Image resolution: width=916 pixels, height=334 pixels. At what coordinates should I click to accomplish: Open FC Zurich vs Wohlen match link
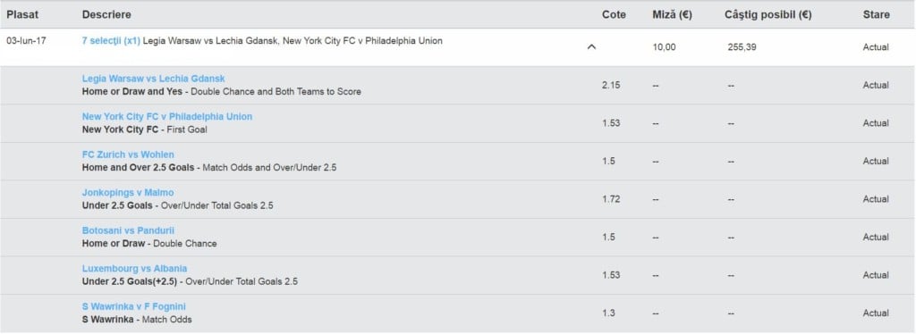click(x=128, y=154)
